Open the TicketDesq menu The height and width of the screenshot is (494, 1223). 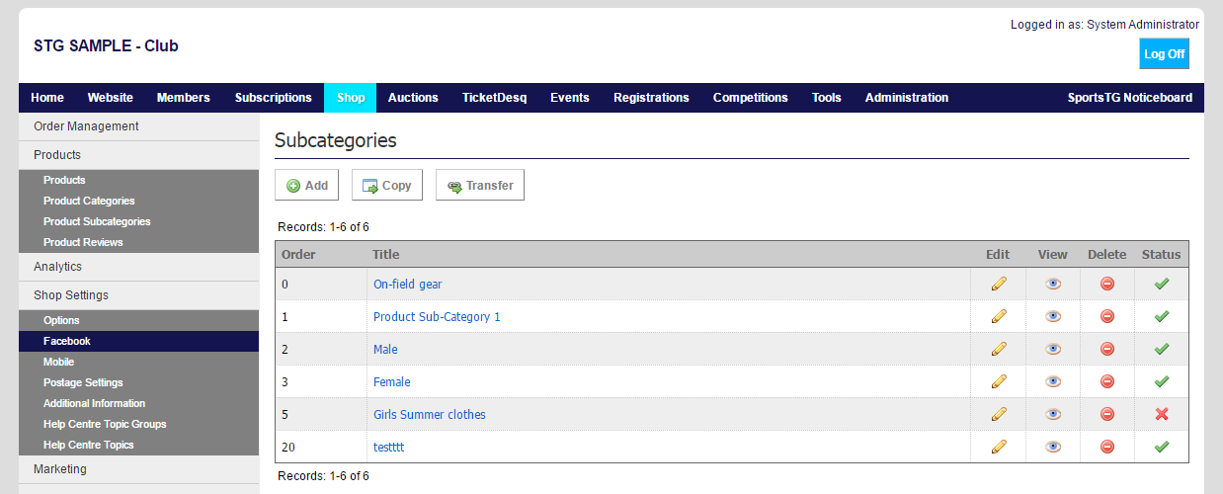(x=495, y=98)
